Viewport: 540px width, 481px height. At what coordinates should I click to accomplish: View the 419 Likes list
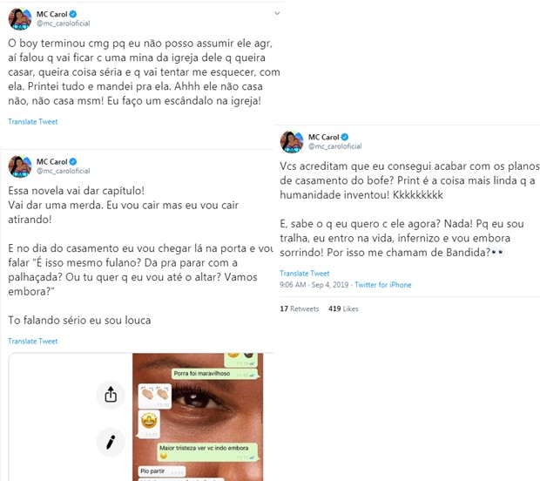click(343, 308)
